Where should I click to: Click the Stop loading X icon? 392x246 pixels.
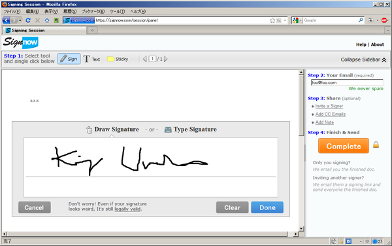click(x=37, y=20)
